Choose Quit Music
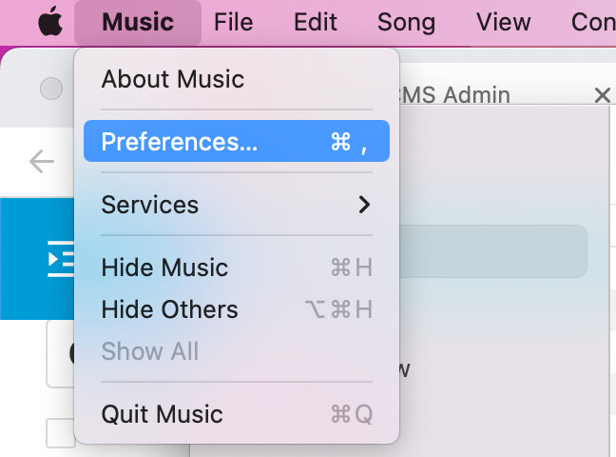616x457 pixels. (x=162, y=414)
